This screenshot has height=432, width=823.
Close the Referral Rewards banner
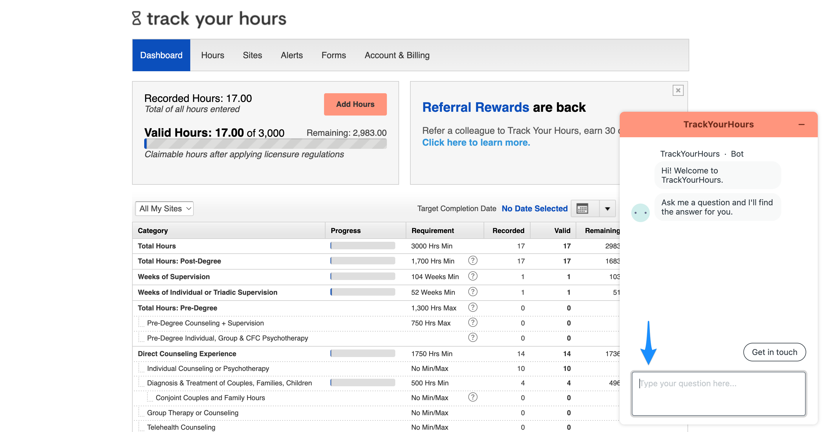[x=678, y=90]
